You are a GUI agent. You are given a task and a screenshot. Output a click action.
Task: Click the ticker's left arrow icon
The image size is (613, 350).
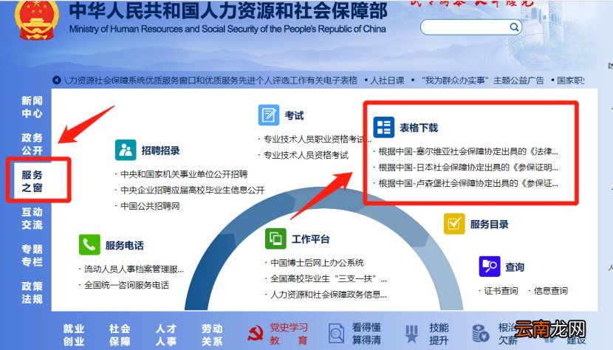click(x=56, y=80)
